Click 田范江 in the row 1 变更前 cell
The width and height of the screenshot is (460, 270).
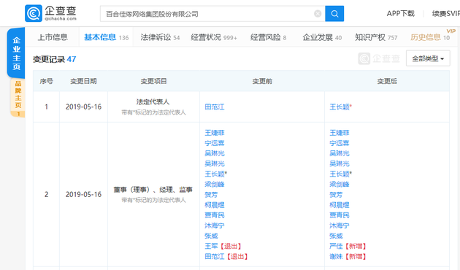tap(215, 107)
